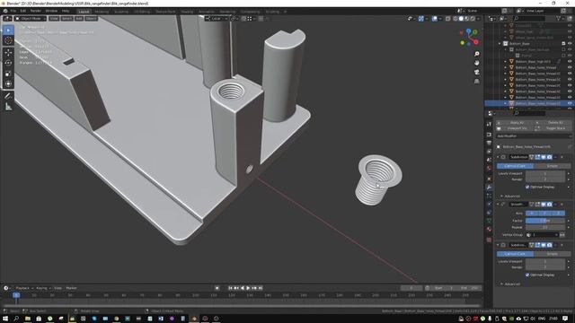Open the Modifier properties wrench tab
This screenshot has height=323, width=575.
[489, 188]
